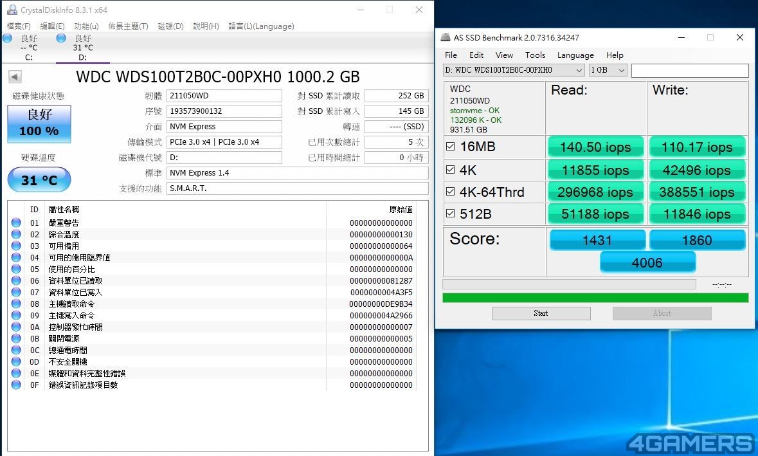Open the File menu in AS SSD Benchmark
758x456 pixels.
[x=451, y=55]
